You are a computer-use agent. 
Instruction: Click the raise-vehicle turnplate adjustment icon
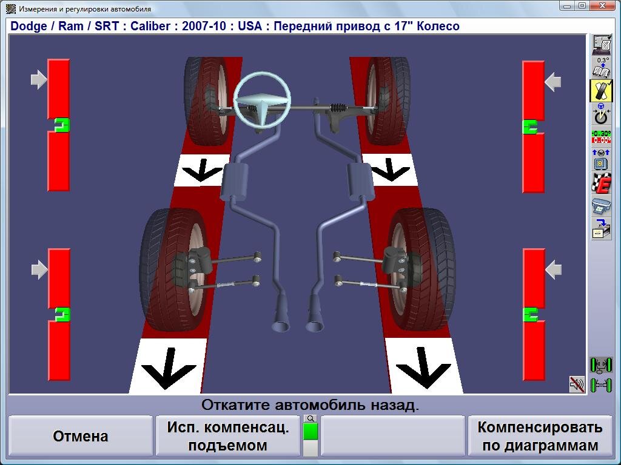(x=601, y=160)
